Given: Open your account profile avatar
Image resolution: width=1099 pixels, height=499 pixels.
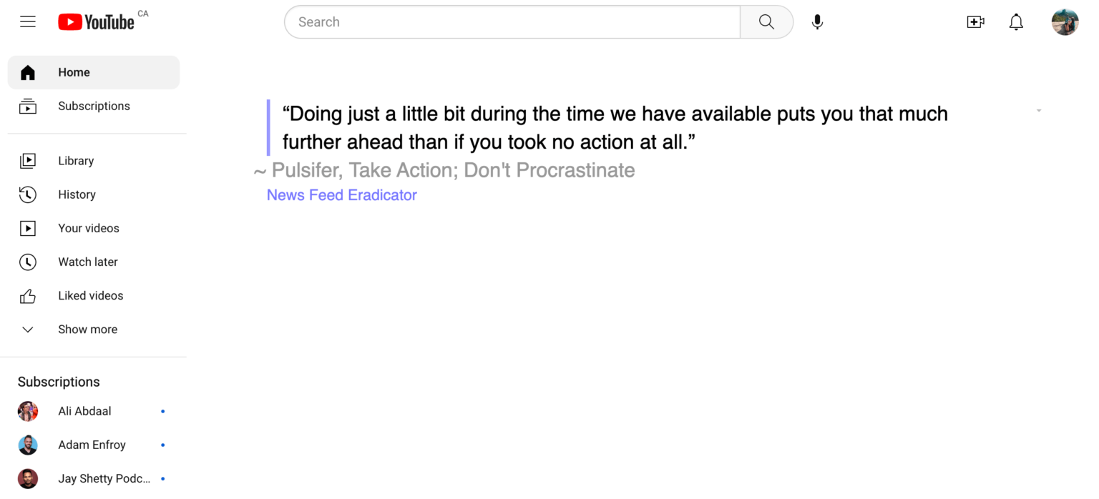Looking at the screenshot, I should 1065,21.
